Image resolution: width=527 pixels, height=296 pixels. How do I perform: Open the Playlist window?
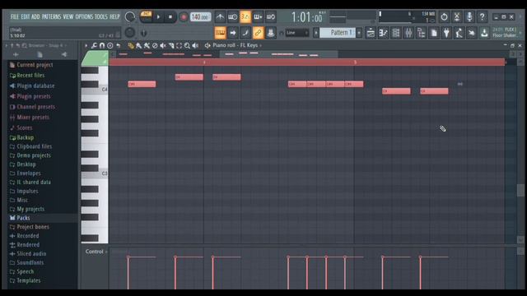[x=371, y=33]
